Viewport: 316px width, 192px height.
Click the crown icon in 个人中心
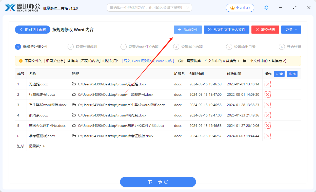232,8
